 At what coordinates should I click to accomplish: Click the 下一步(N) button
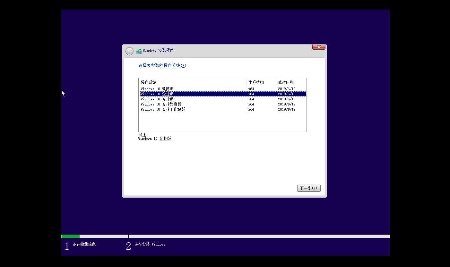click(x=309, y=188)
